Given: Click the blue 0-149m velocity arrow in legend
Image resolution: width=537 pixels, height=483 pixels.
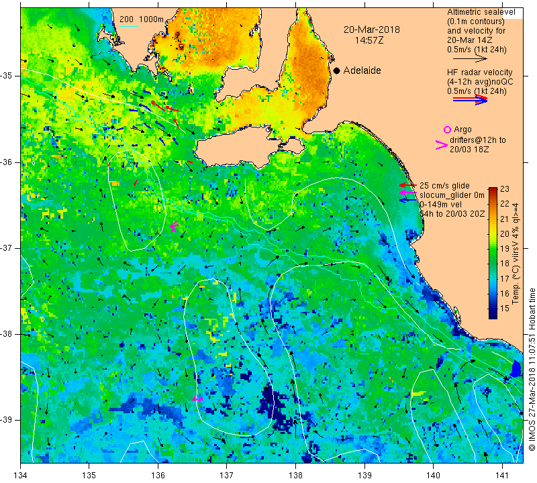Looking at the screenshot, I should click(x=408, y=201).
